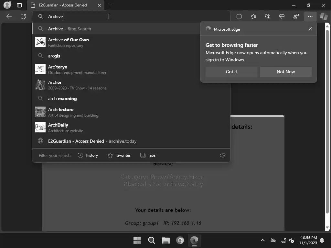Click OneDrive tray icon
Image resolution: width=331 pixels, height=248 pixels.
[x=273, y=240]
